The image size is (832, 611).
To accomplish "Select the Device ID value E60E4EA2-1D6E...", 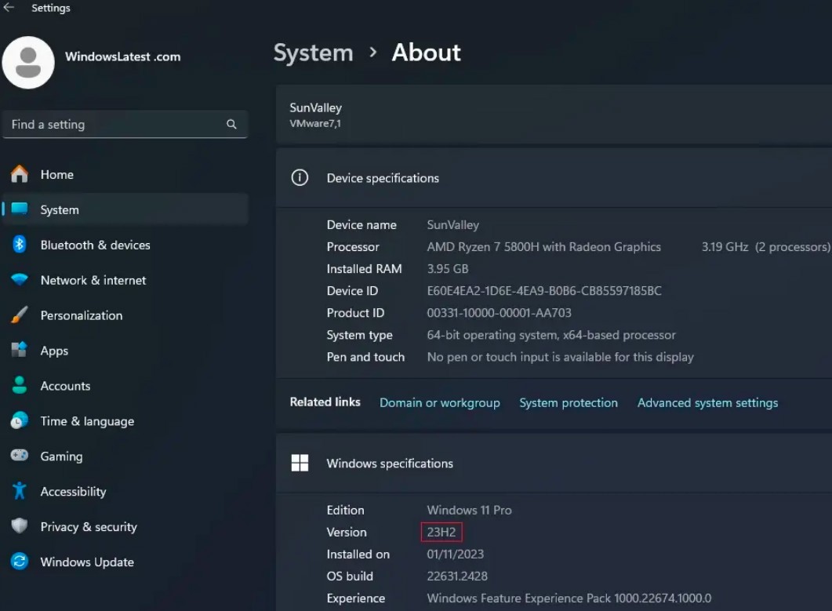I will click(x=544, y=291).
